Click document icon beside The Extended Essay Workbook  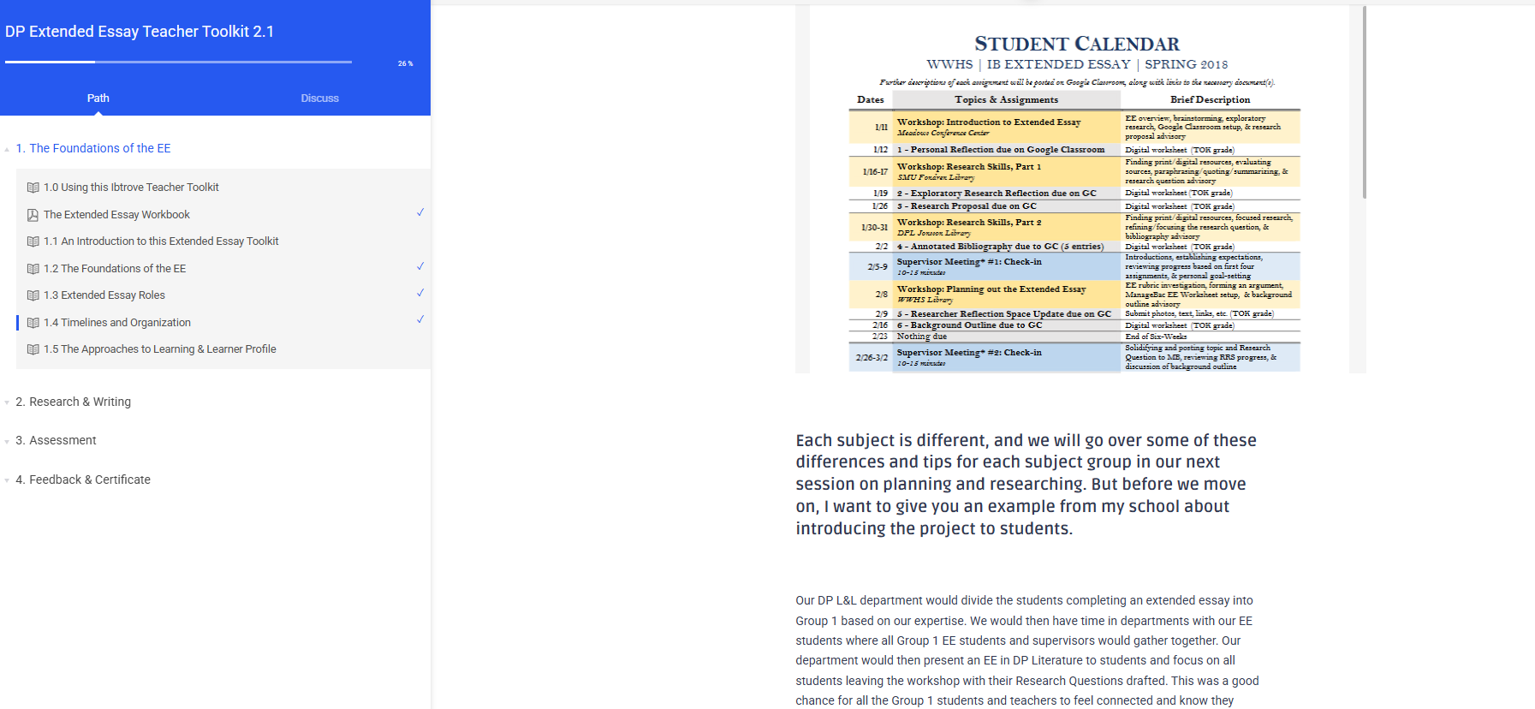pos(33,215)
